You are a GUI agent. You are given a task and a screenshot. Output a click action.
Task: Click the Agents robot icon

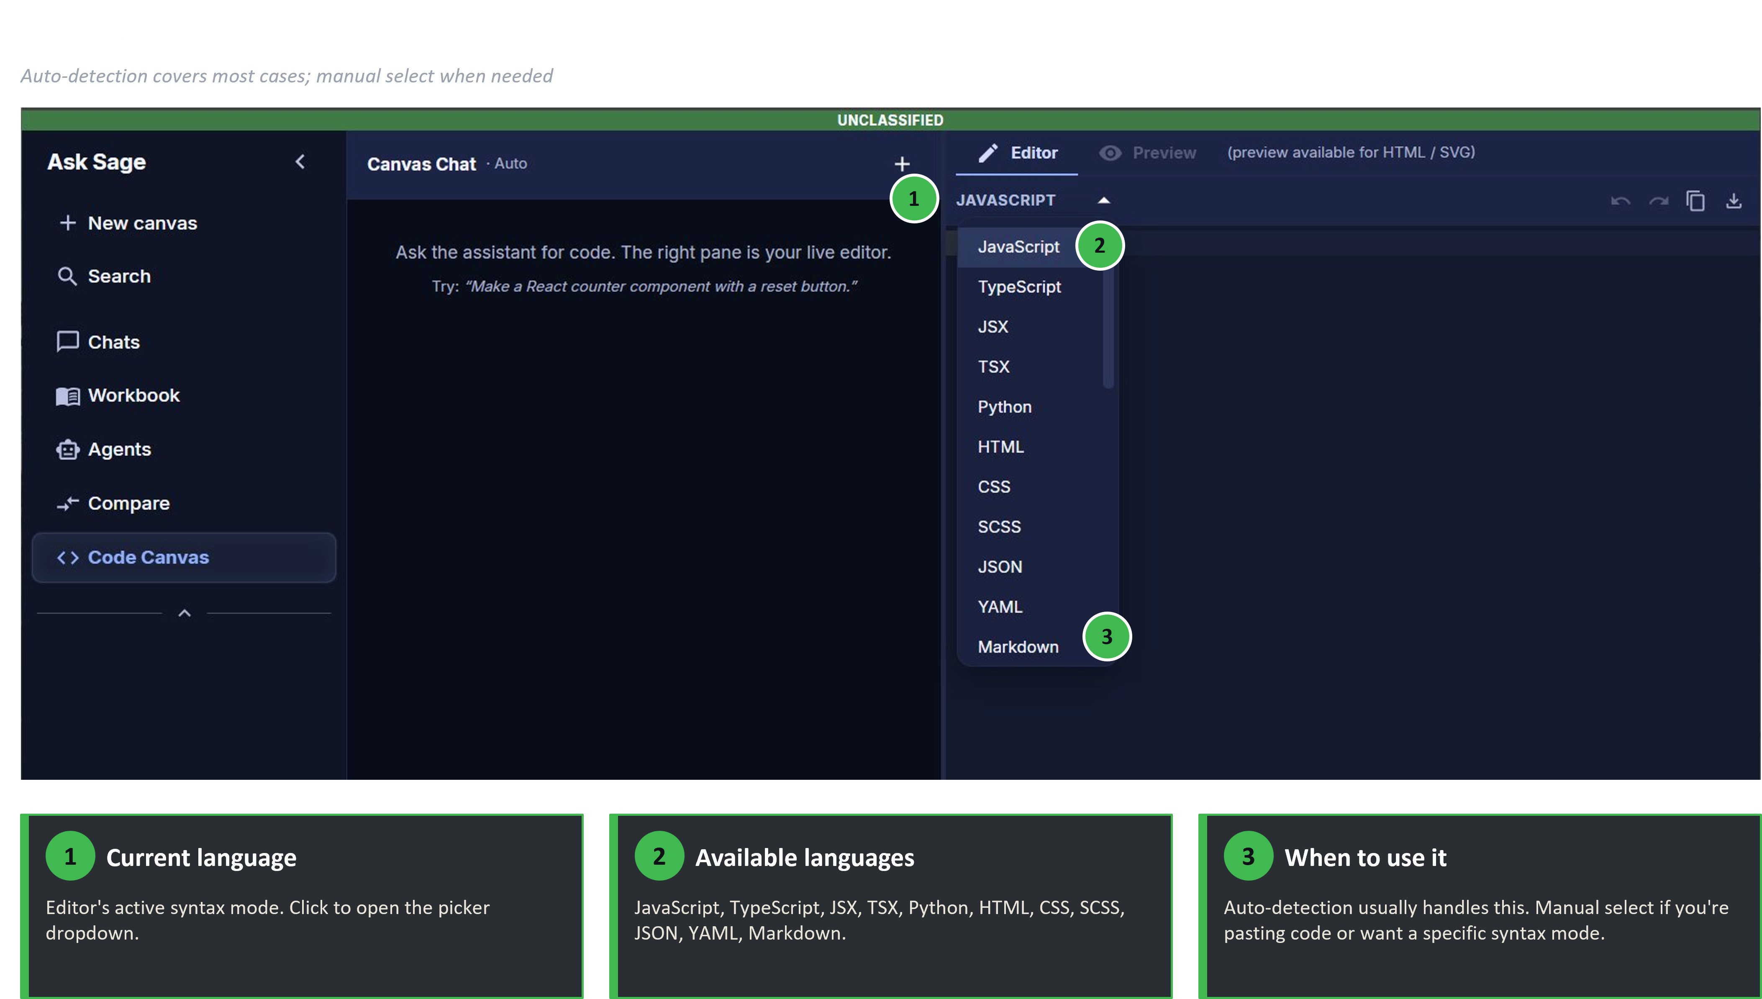[67, 449]
